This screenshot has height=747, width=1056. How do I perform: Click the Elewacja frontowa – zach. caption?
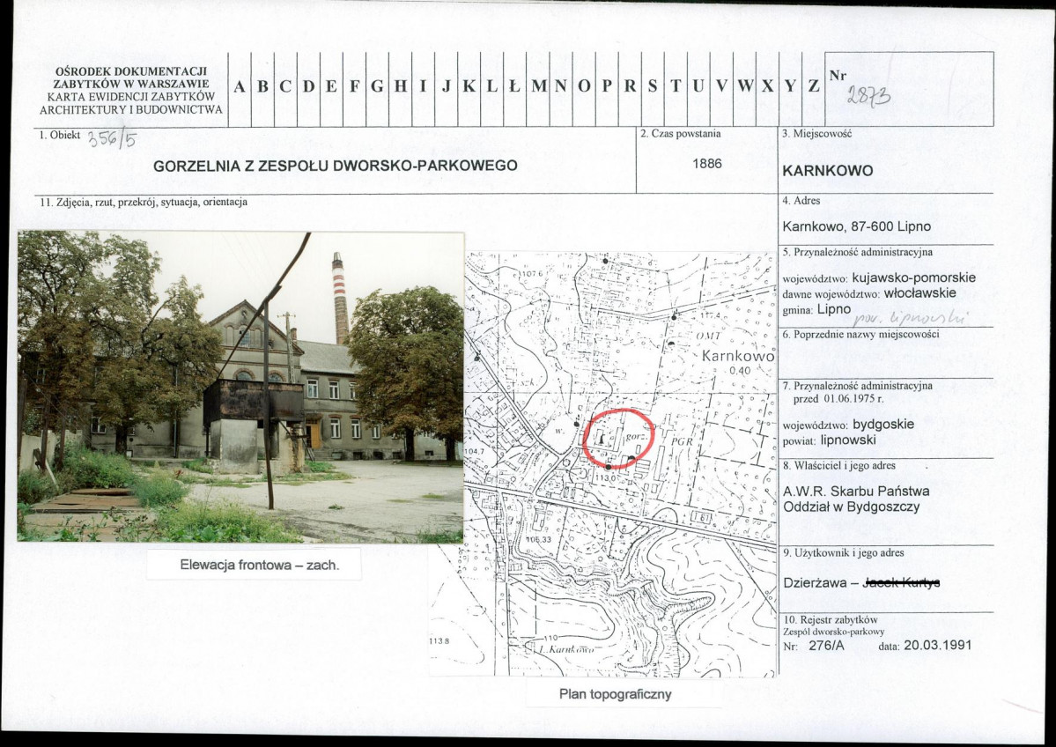pyautogui.click(x=259, y=566)
